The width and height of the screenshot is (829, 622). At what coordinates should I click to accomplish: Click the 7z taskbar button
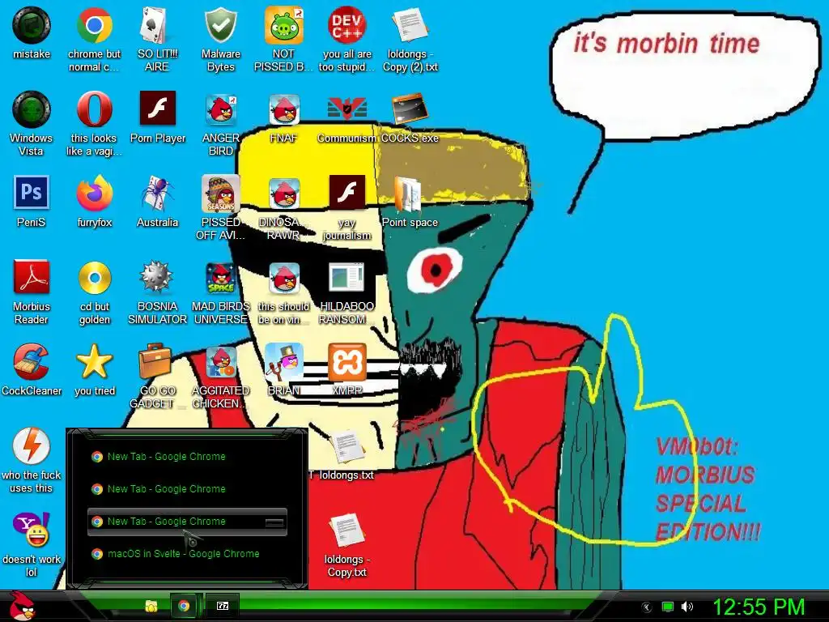point(223,606)
